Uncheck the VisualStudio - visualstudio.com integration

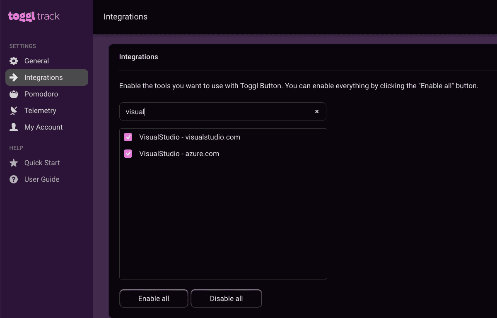pyautogui.click(x=128, y=137)
